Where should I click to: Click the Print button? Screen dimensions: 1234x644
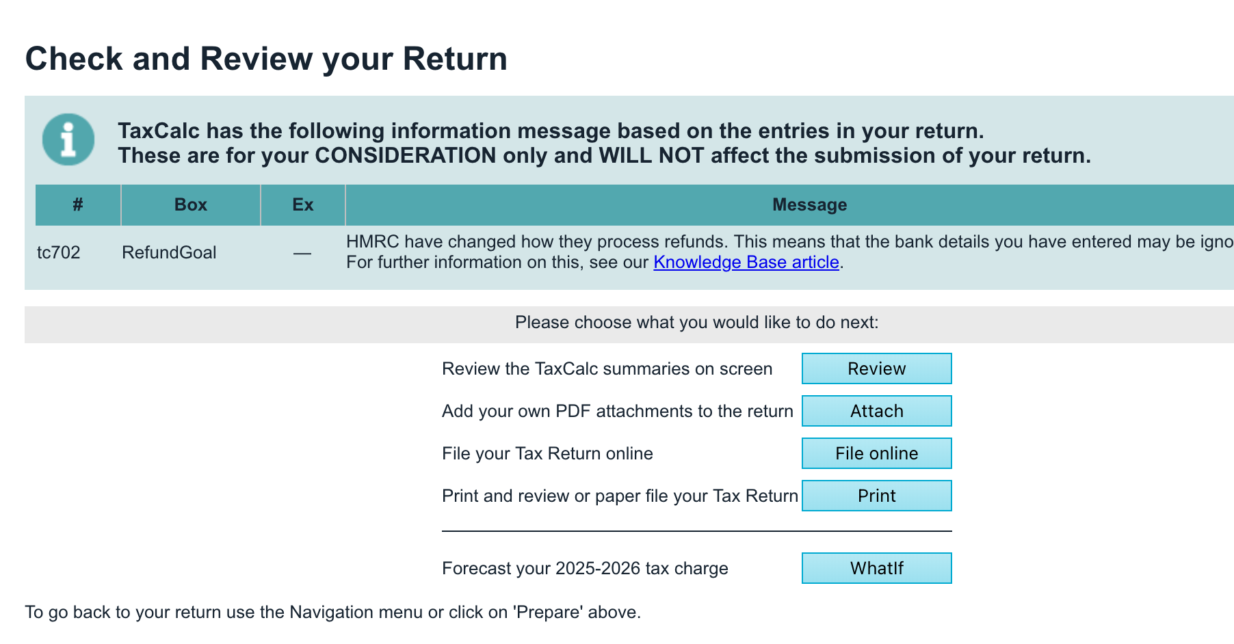click(x=876, y=496)
